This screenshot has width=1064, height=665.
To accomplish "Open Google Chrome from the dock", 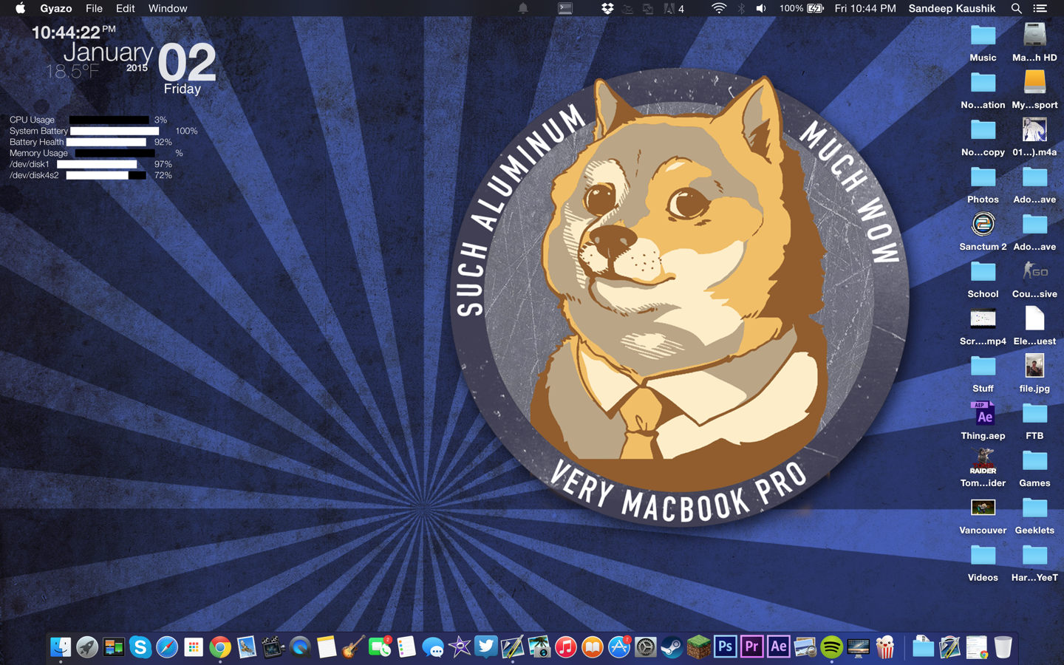I will (220, 647).
